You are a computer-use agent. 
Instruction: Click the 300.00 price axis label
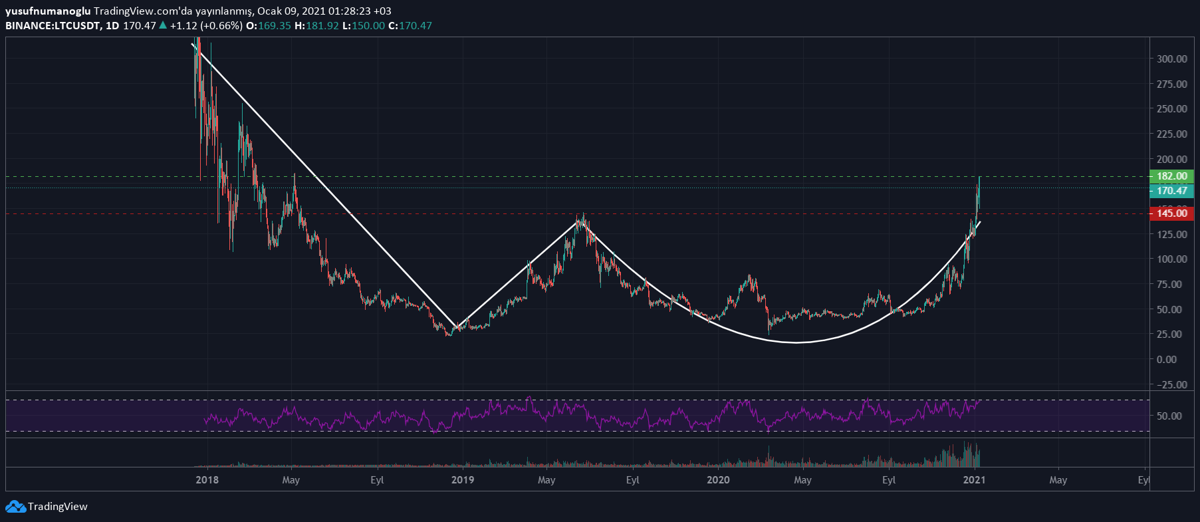pos(1171,59)
